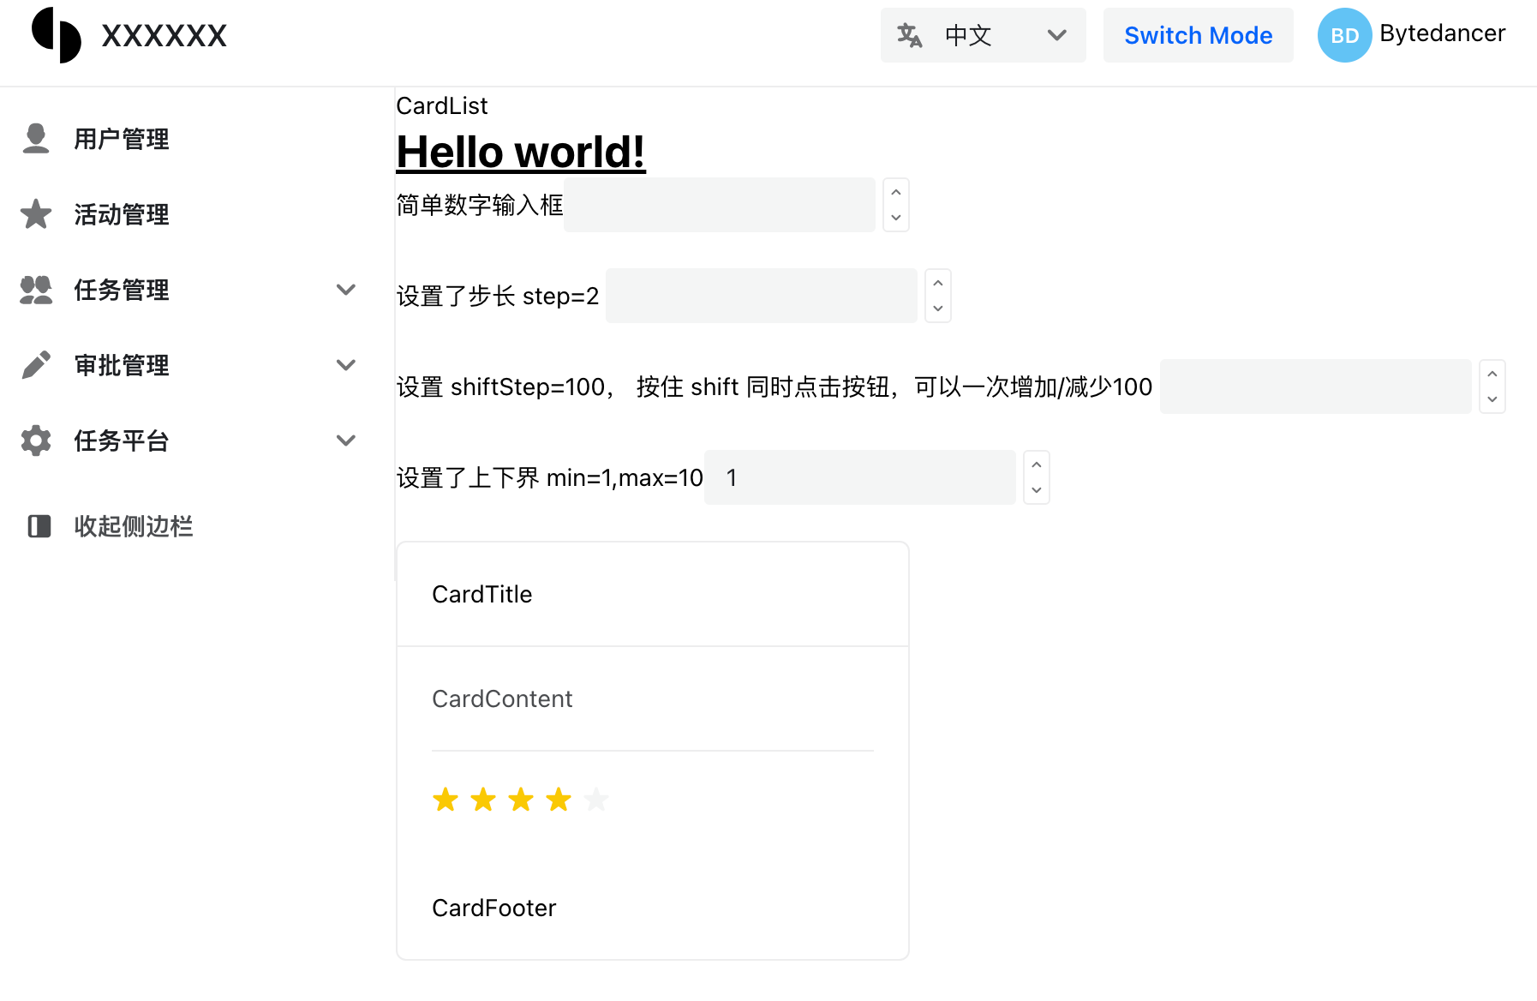Screen dimensions: 1537x1001
Task: Expand the 审批管理 submenu
Action: tap(346, 365)
